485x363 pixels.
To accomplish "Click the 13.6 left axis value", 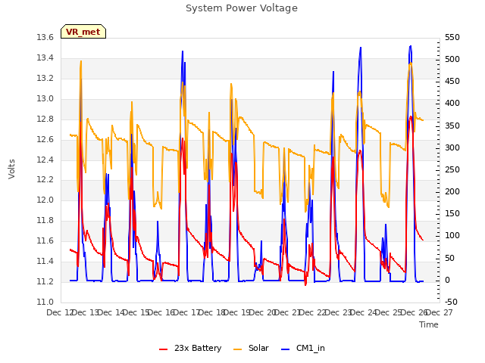I will tap(45, 38).
